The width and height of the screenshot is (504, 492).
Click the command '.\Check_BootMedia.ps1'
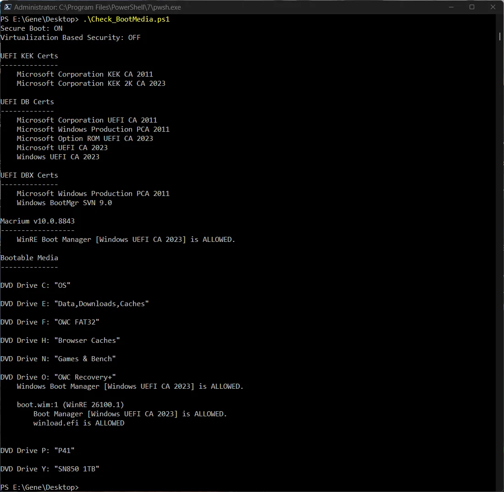point(126,19)
